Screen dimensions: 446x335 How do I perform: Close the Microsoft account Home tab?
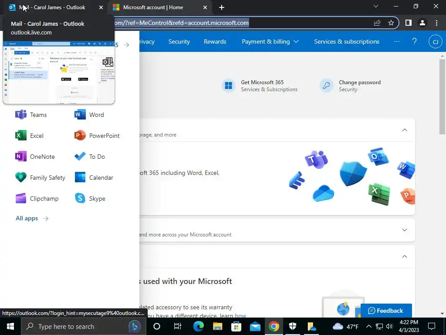[x=205, y=8]
